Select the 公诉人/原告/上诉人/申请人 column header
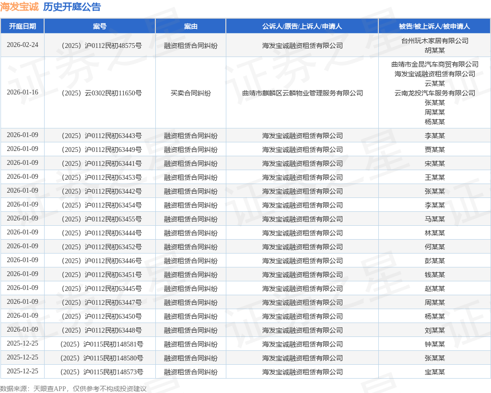Screen dimensions: 491x393 [x=302, y=26]
